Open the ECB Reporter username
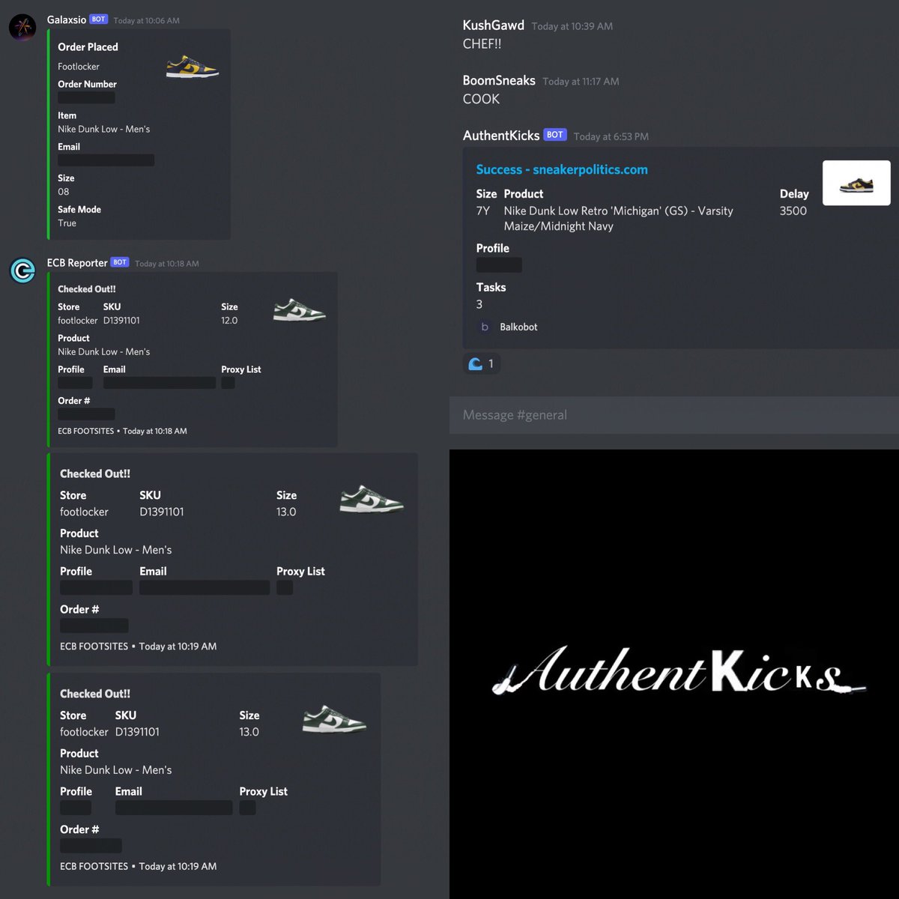Image resolution: width=899 pixels, height=899 pixels. coord(77,263)
